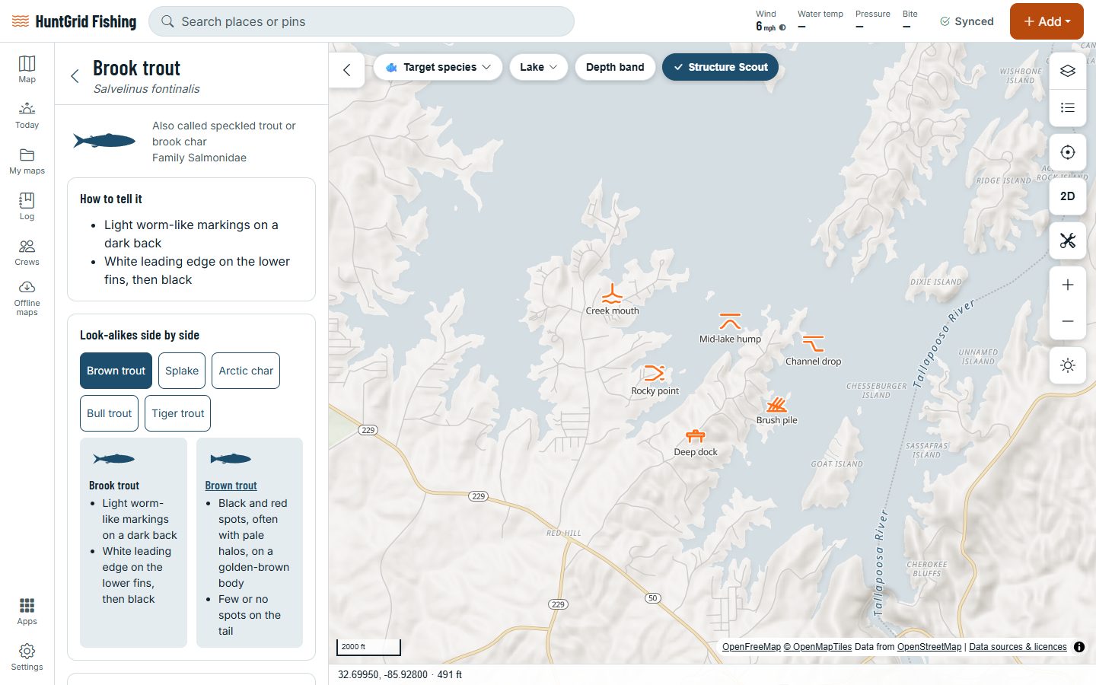The height and width of the screenshot is (685, 1096).
Task: Click the Brook trout comparison card
Action: 133,543
